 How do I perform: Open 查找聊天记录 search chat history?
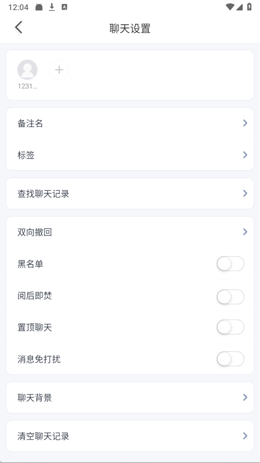(x=130, y=194)
